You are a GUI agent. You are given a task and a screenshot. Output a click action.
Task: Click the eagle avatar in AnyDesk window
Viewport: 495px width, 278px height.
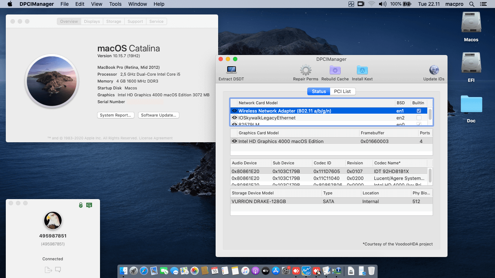[53, 220]
